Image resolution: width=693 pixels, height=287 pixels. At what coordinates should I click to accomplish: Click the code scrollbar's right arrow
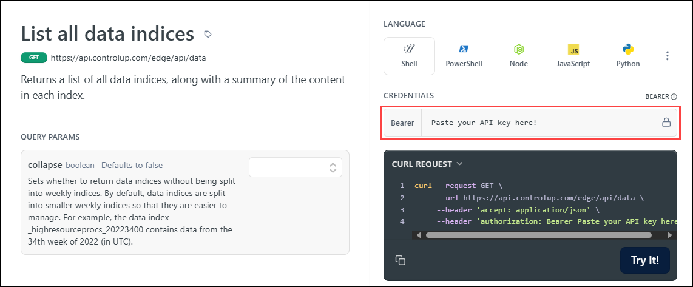669,235
